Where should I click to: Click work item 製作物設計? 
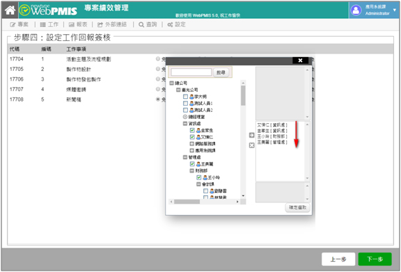click(79, 70)
